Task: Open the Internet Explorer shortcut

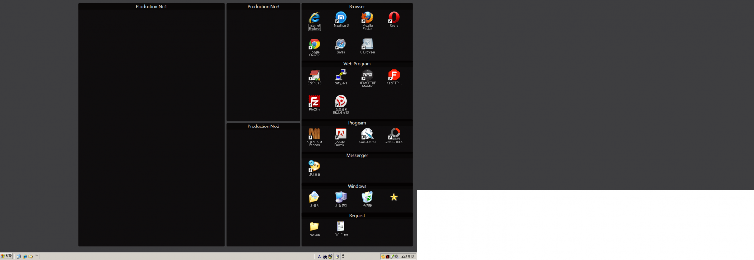Action: pyautogui.click(x=314, y=18)
